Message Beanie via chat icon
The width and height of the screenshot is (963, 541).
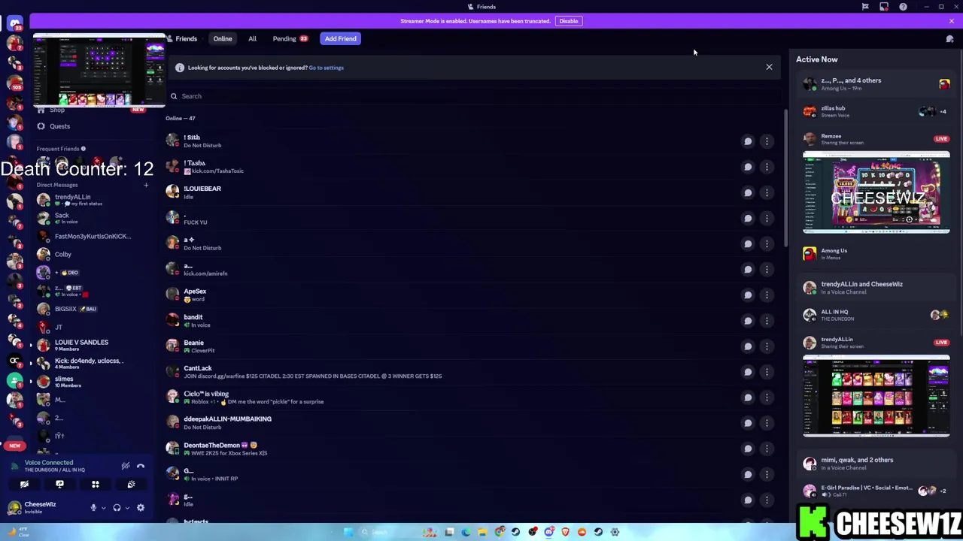(x=748, y=346)
